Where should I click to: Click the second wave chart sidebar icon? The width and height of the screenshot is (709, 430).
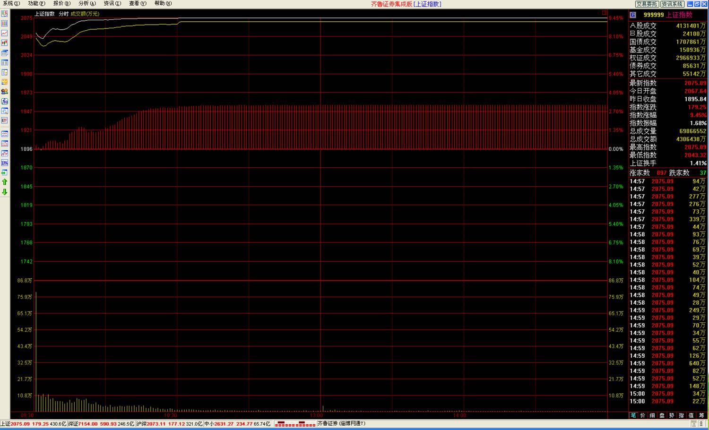click(x=5, y=144)
